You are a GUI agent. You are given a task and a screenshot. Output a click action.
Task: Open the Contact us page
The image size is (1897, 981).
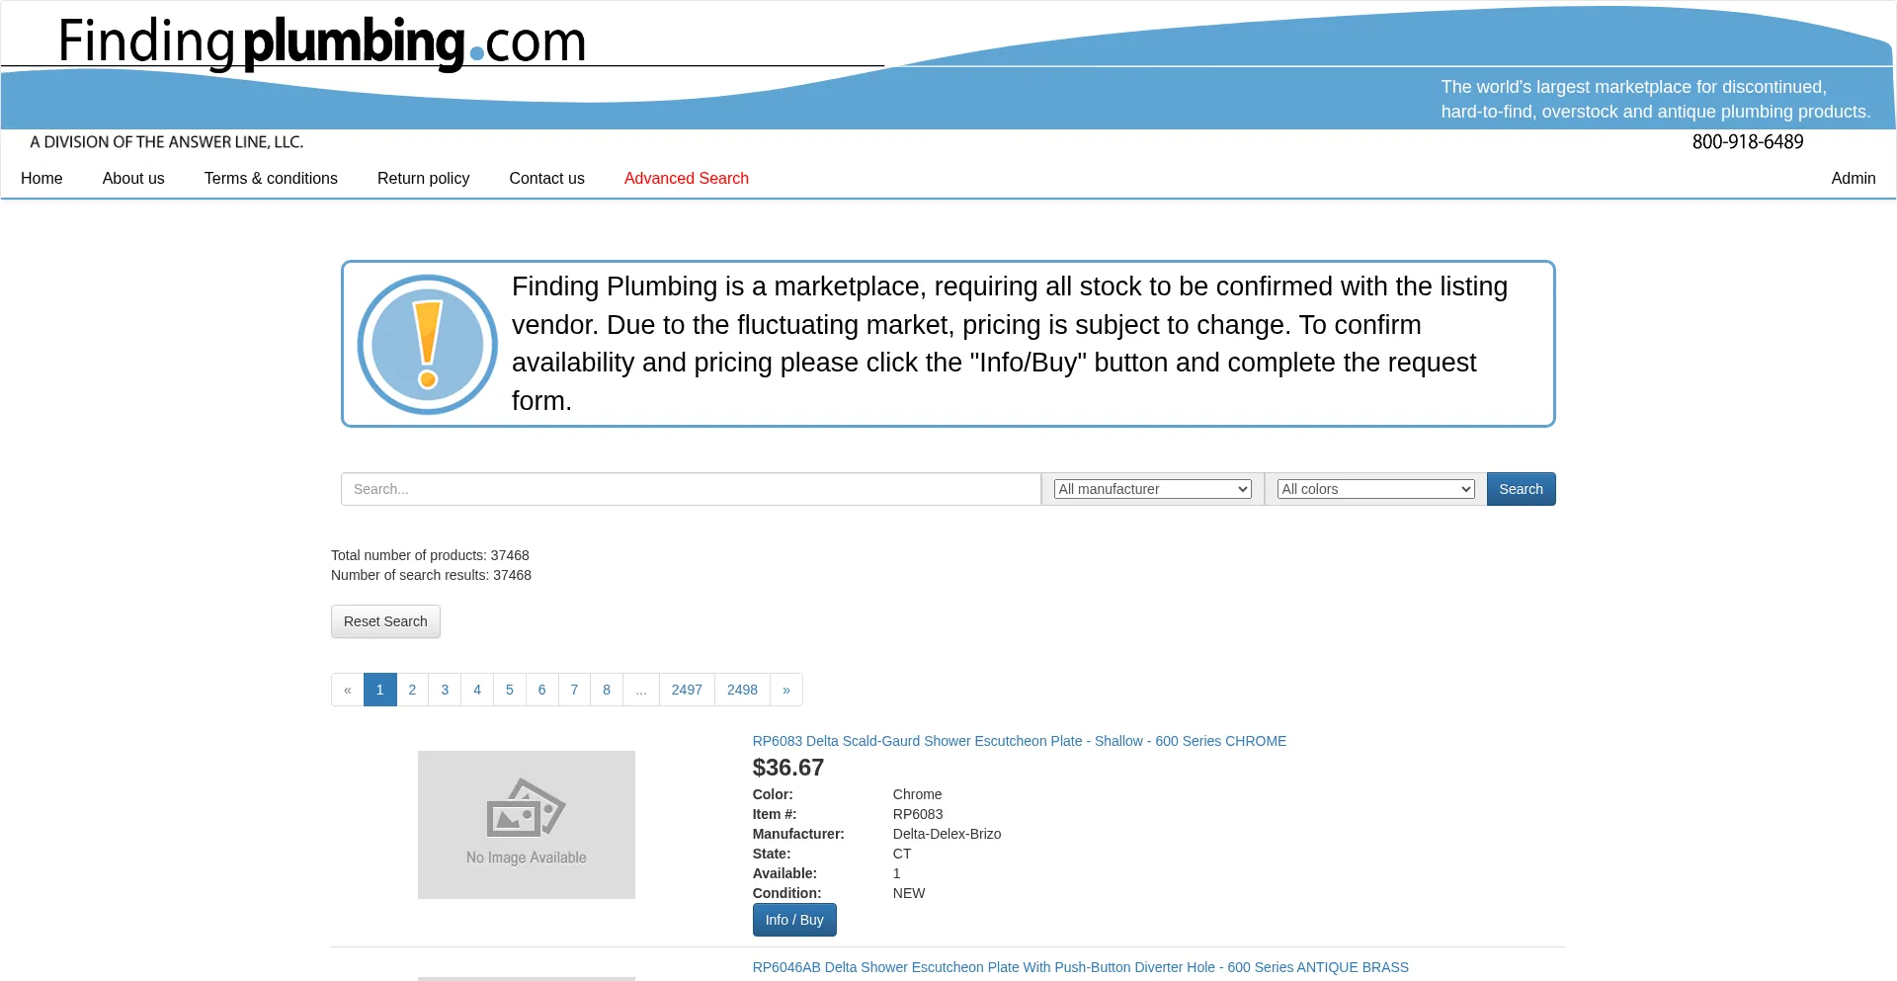click(x=546, y=178)
